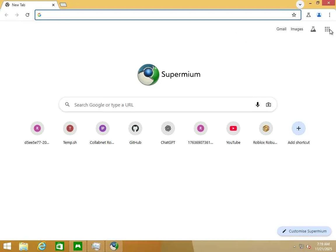Click the magnifier icon in the search box
The width and height of the screenshot is (336, 252).
click(x=67, y=104)
